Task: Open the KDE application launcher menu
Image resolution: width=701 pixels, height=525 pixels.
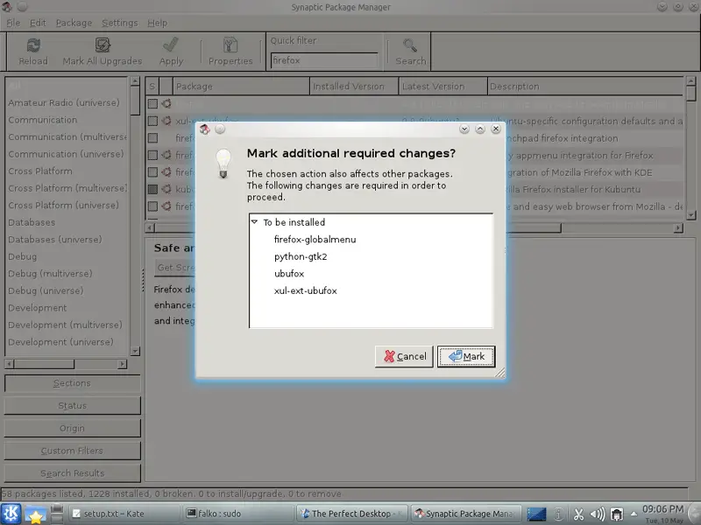Action: point(10,514)
